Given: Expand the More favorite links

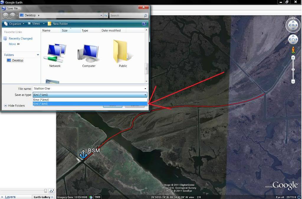Looking at the screenshot, I should pyautogui.click(x=14, y=44).
